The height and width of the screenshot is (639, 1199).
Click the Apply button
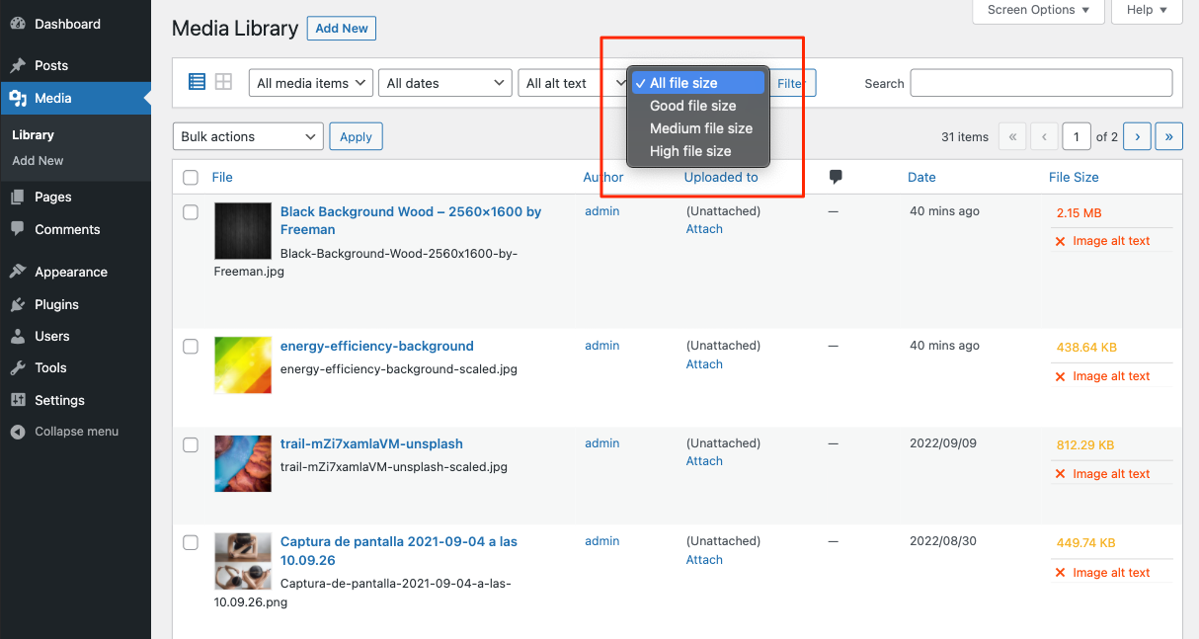(356, 136)
